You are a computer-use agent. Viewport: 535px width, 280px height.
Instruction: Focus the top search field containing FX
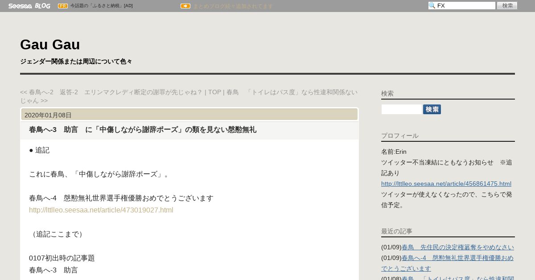[462, 5]
